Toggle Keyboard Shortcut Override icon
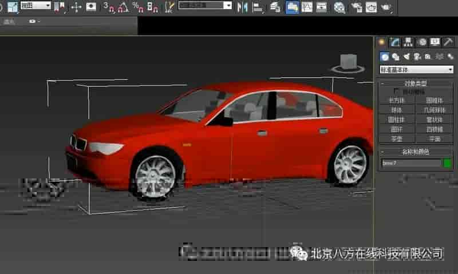The height and width of the screenshot is (274, 458). (x=91, y=7)
